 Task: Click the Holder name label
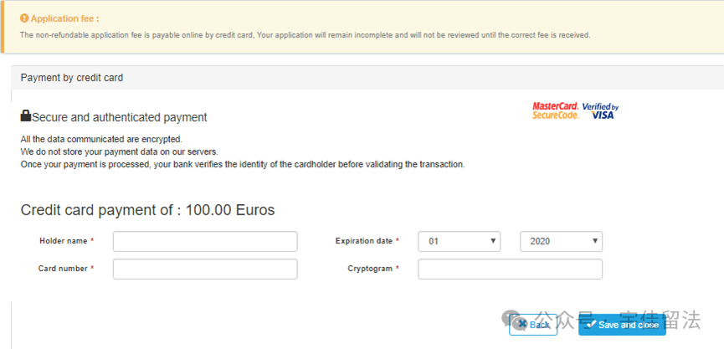(64, 241)
